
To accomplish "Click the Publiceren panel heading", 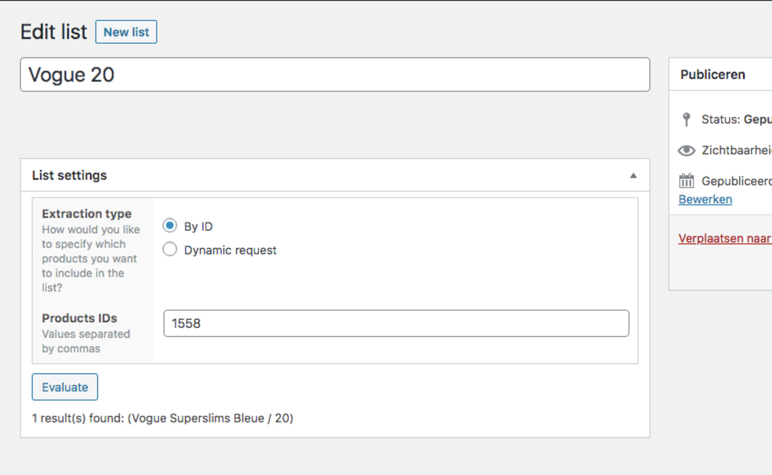I will tap(713, 75).
